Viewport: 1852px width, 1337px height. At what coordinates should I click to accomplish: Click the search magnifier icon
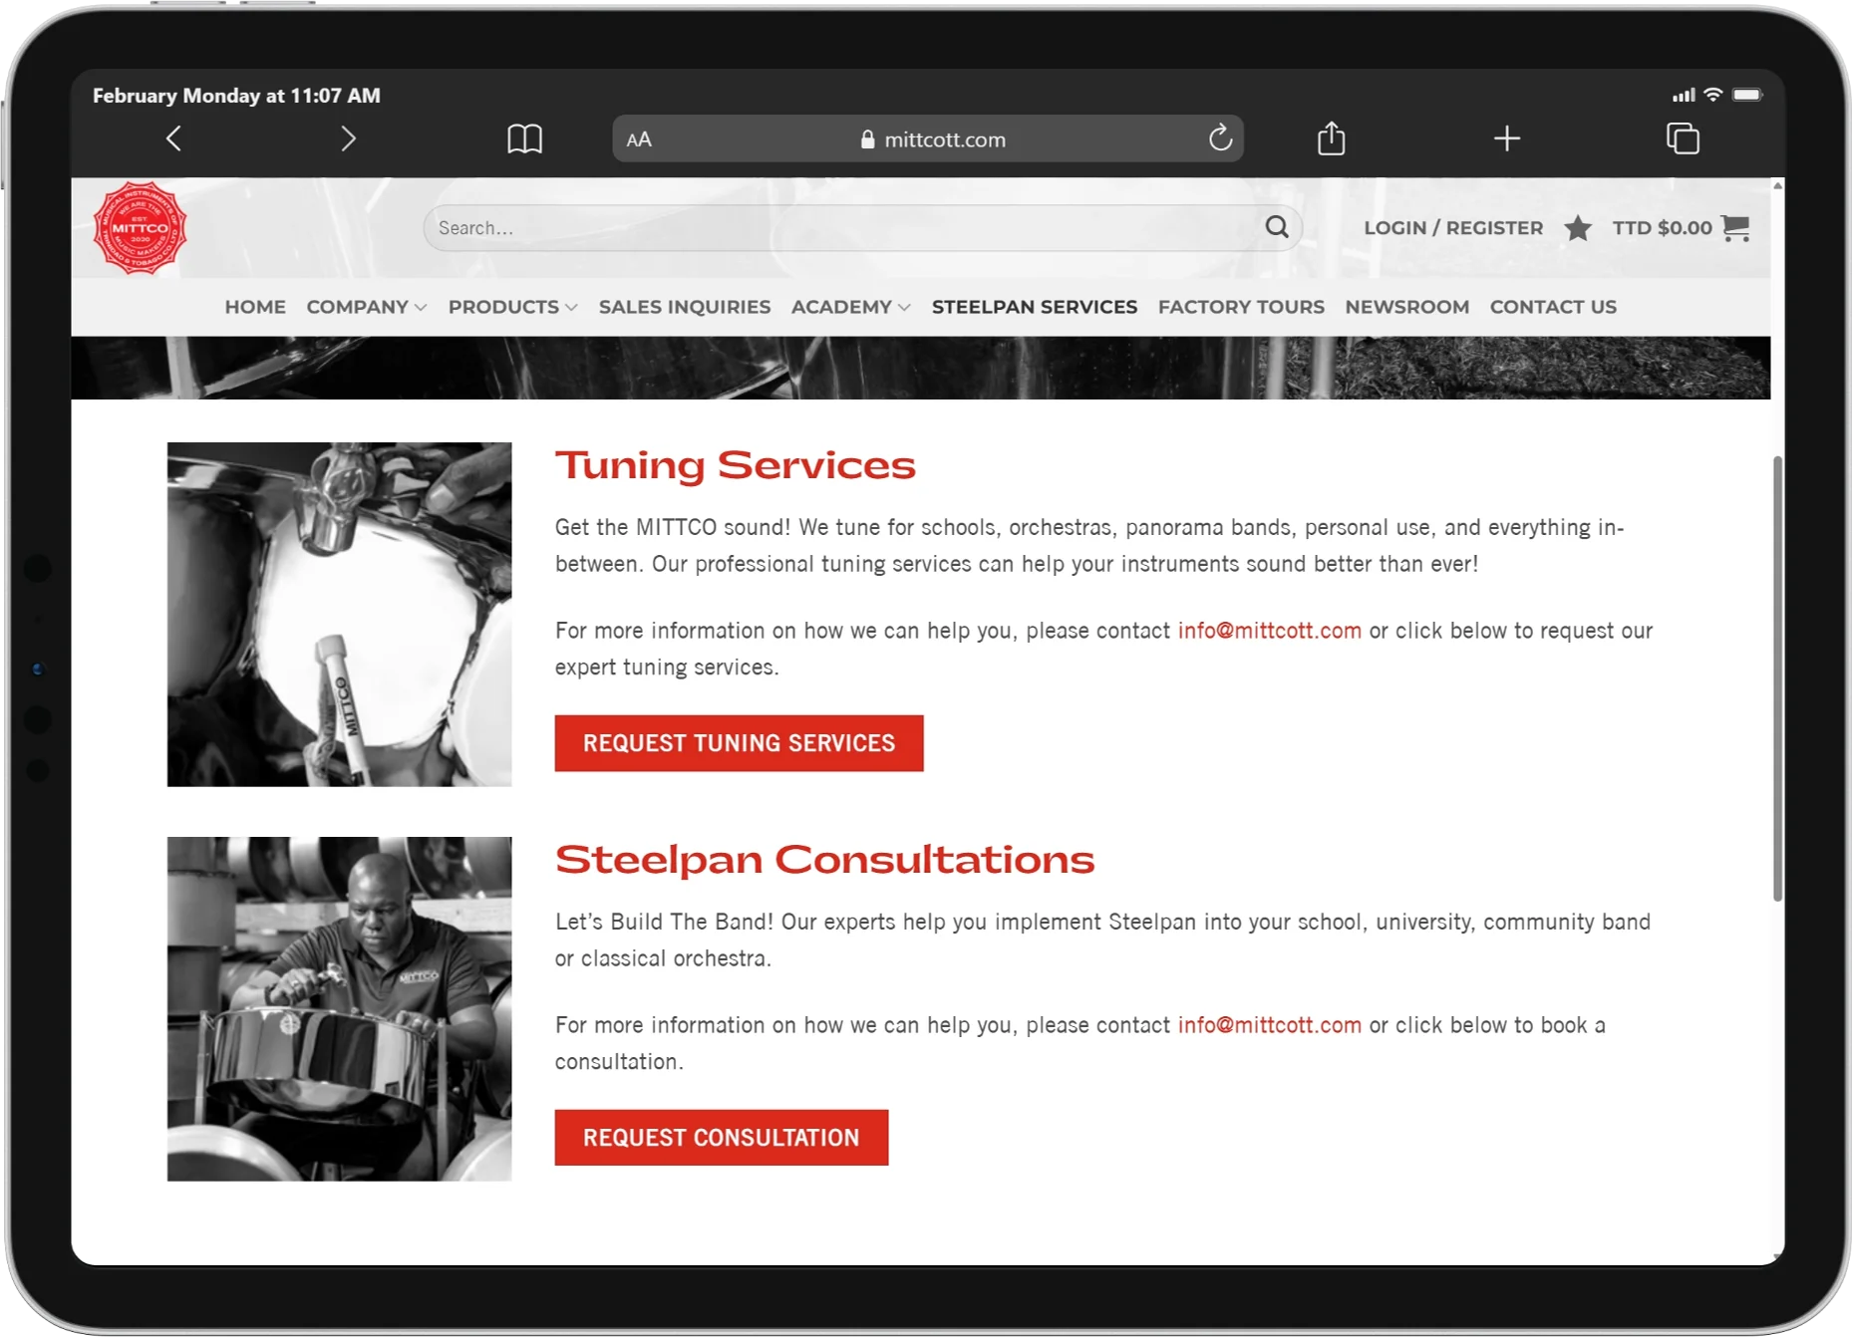1277,227
